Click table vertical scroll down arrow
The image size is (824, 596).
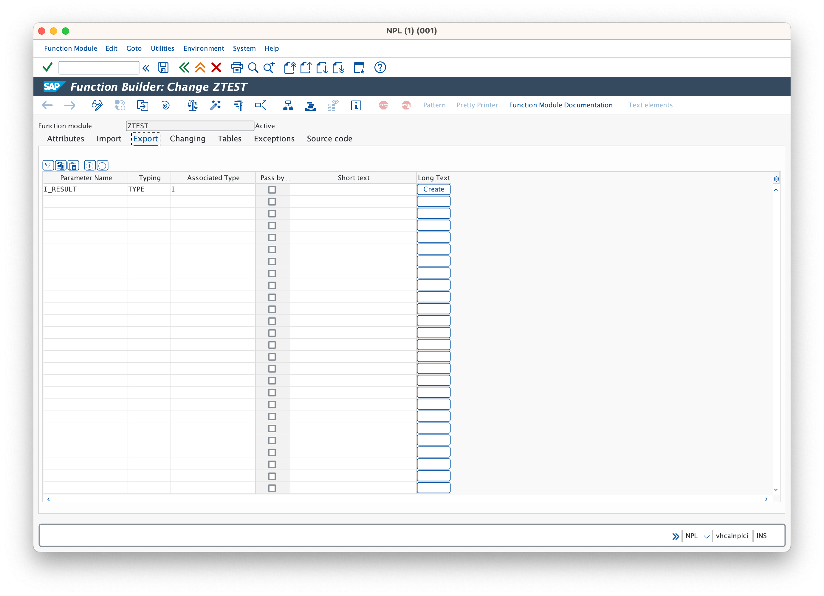[x=776, y=490]
